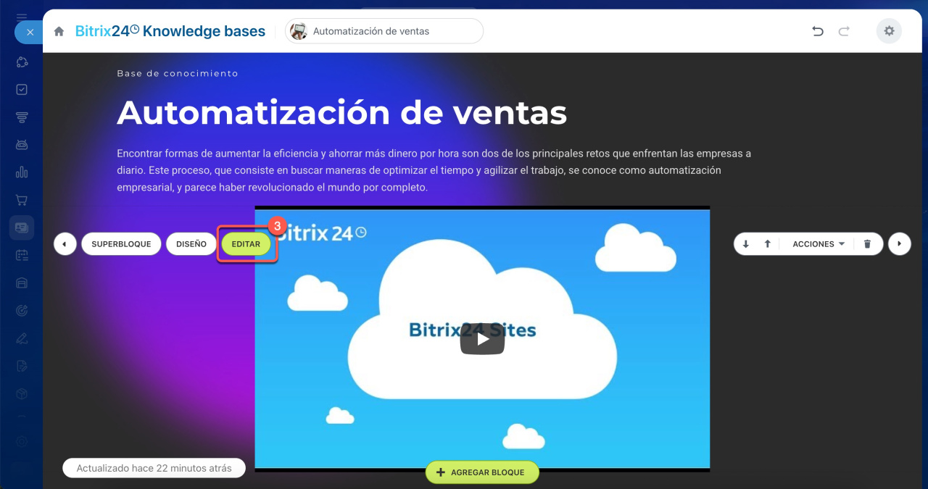Viewport: 928px width, 489px height.
Task: Collapse left block panel arrow
Action: tap(65, 244)
